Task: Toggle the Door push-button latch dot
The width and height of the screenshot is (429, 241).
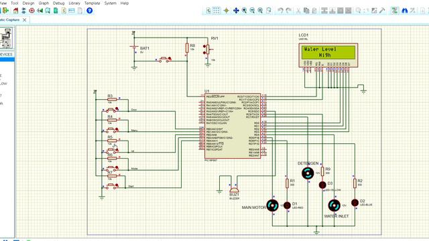Action: pos(117,108)
